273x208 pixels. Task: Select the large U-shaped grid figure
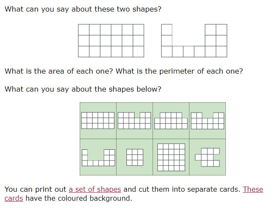coord(194,41)
